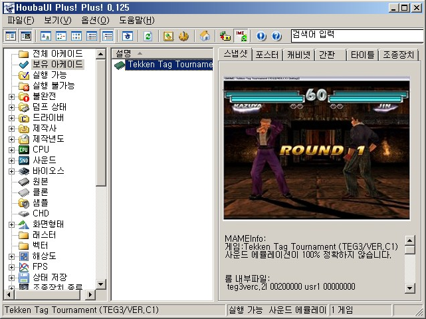The width and height of the screenshot is (426, 319).
Task: Sort by the 설명 column header
Action: 162,53
